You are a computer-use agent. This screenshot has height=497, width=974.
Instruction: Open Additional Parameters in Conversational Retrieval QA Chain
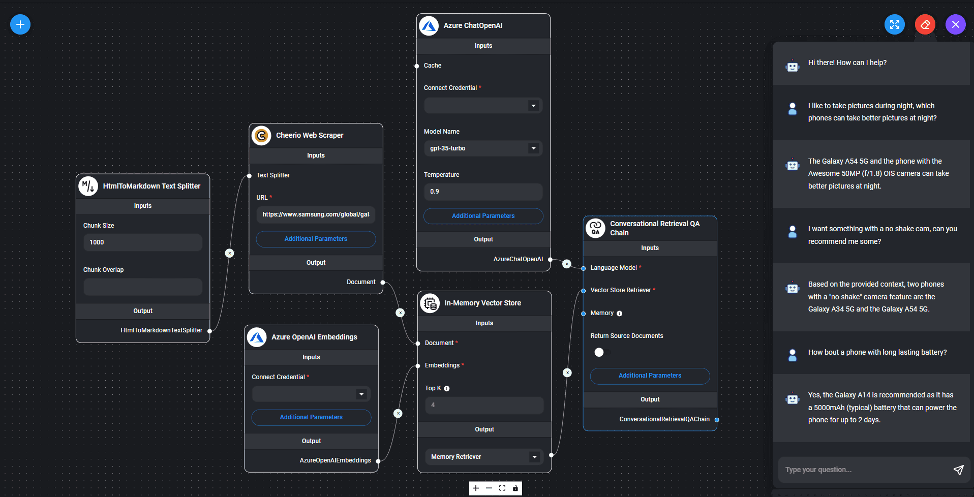coord(650,376)
